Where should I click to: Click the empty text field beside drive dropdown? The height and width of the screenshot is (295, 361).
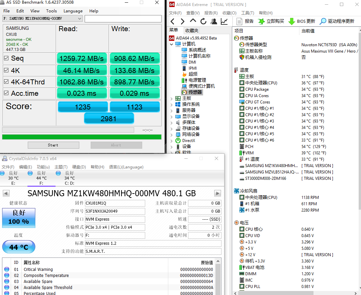(x=123, y=19)
